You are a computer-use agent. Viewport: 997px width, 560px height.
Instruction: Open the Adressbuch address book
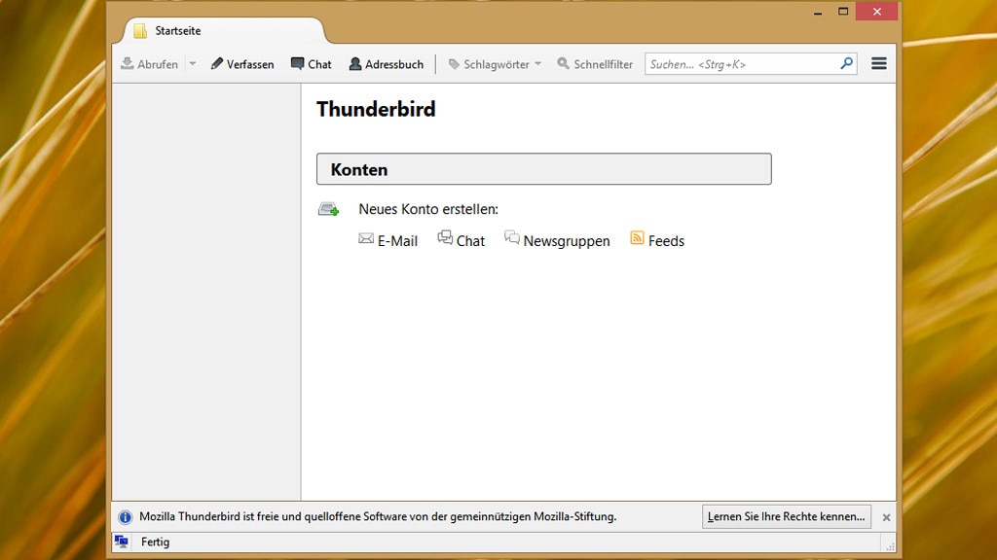click(x=386, y=64)
